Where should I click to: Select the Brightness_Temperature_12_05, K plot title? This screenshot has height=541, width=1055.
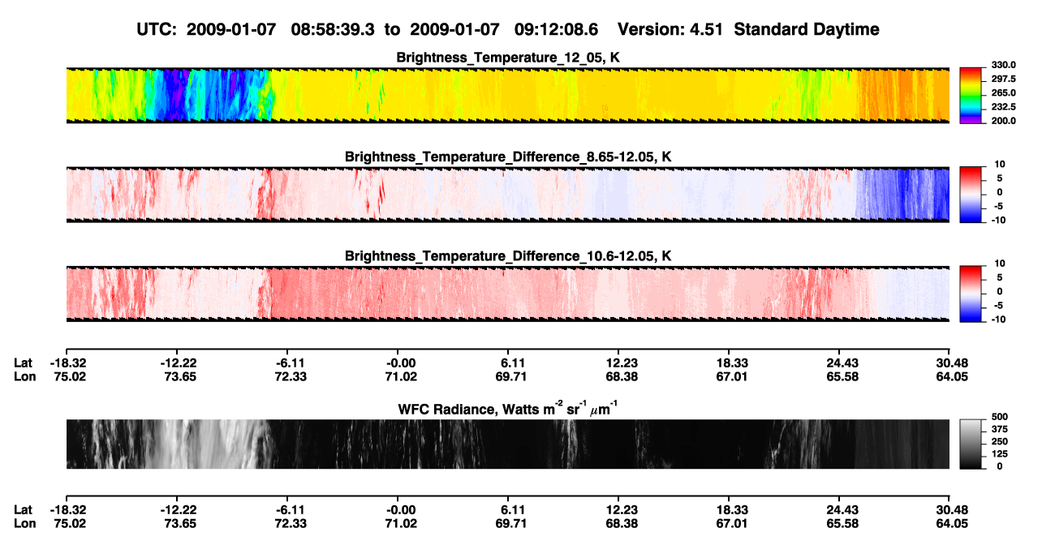(x=508, y=58)
